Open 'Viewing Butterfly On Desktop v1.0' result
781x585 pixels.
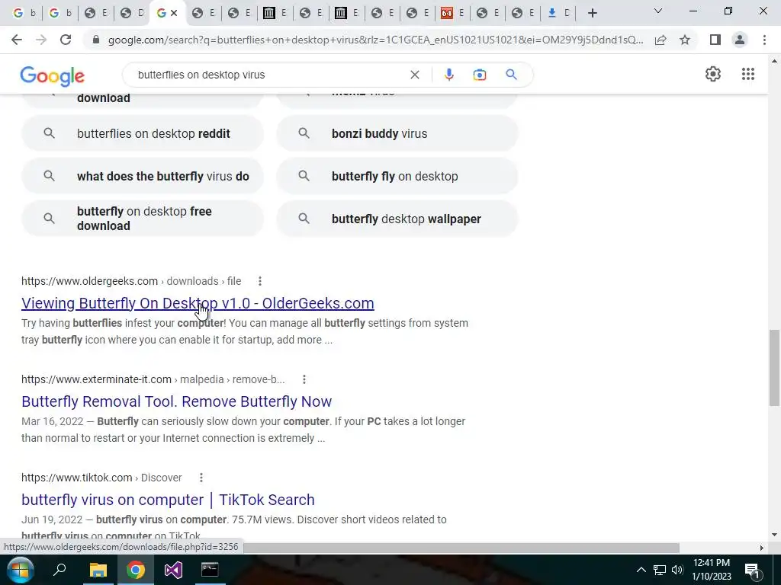pos(198,303)
